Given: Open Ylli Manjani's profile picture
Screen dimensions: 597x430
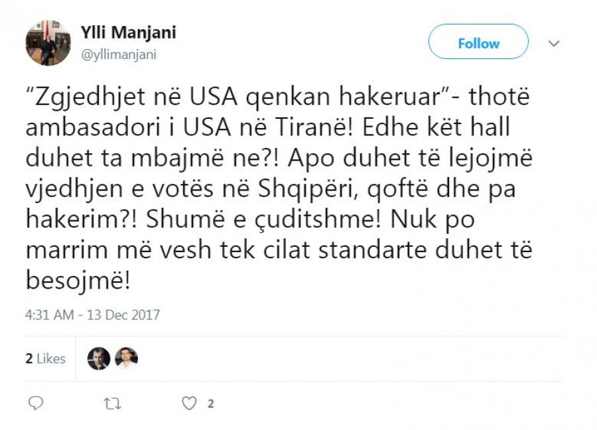Looking at the screenshot, I should [x=48, y=42].
